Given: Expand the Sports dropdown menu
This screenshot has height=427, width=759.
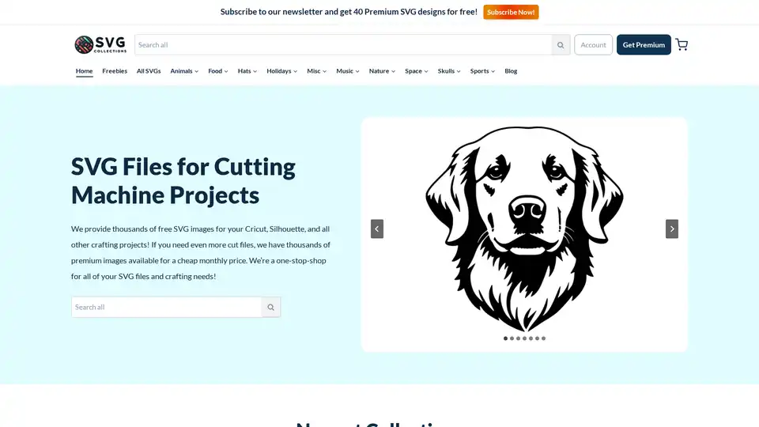Looking at the screenshot, I should pyautogui.click(x=482, y=70).
